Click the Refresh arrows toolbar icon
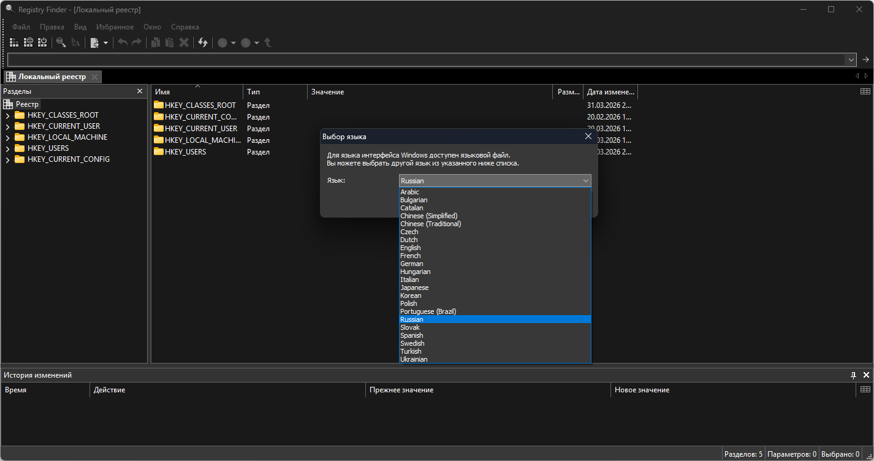Screen dimensions: 874x461 pos(202,42)
